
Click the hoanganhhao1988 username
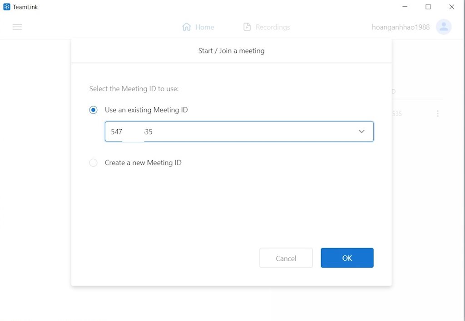click(400, 27)
